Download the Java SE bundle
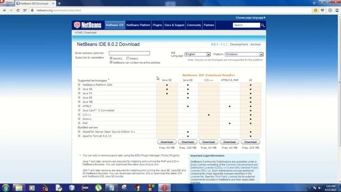The width and height of the screenshot is (341, 192). coord(167,142)
